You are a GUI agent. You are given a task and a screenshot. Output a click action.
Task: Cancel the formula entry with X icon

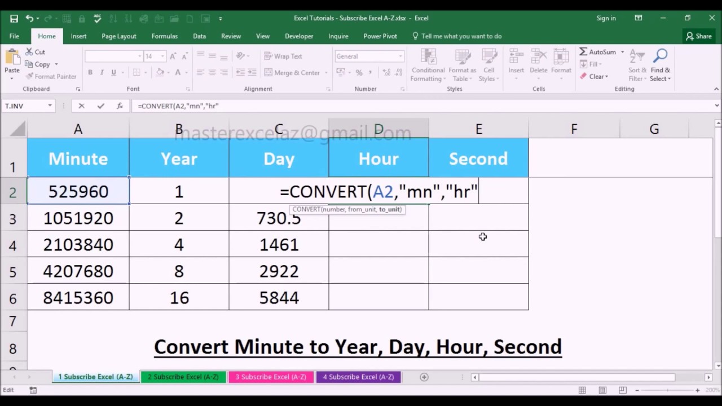pyautogui.click(x=81, y=105)
